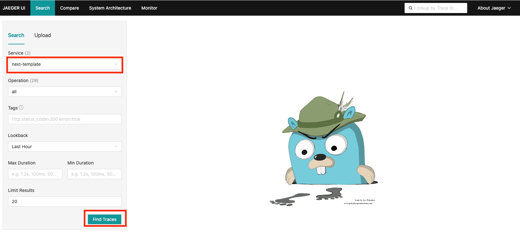The width and height of the screenshot is (520, 243).
Task: Open the Operation dropdown set to all
Action: (65, 92)
